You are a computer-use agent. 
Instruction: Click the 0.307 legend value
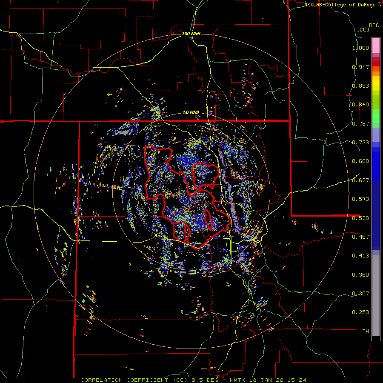click(360, 294)
